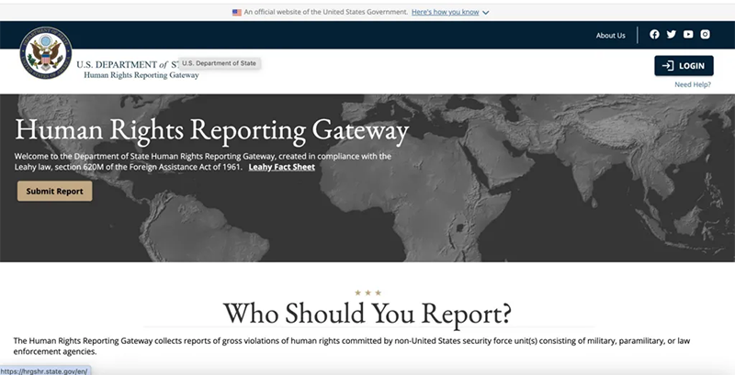Open the Leahy Fact Sheet link
This screenshot has height=375, width=735.
coord(281,169)
